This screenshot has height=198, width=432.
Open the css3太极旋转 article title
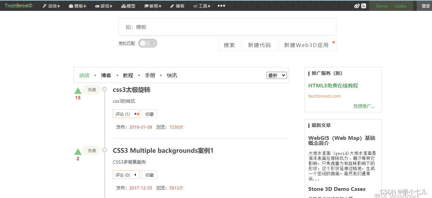point(131,90)
